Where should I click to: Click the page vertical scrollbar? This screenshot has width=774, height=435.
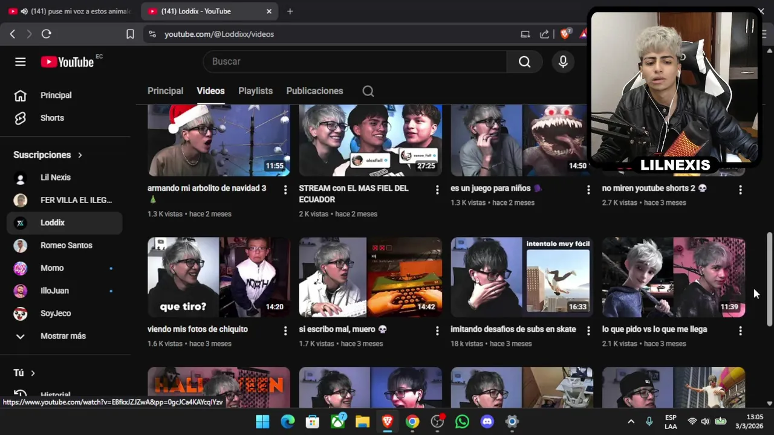pos(770,280)
